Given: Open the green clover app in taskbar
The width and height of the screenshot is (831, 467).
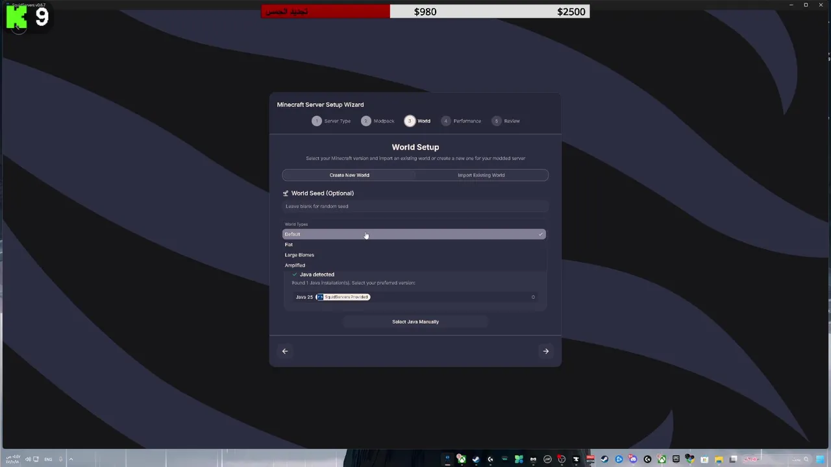Looking at the screenshot, I should click(x=519, y=459).
